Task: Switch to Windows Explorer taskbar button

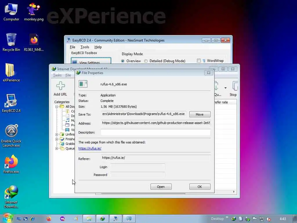Action: pos(89,219)
